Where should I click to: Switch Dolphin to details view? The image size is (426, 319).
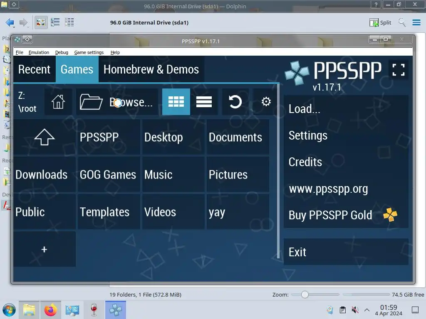click(69, 22)
